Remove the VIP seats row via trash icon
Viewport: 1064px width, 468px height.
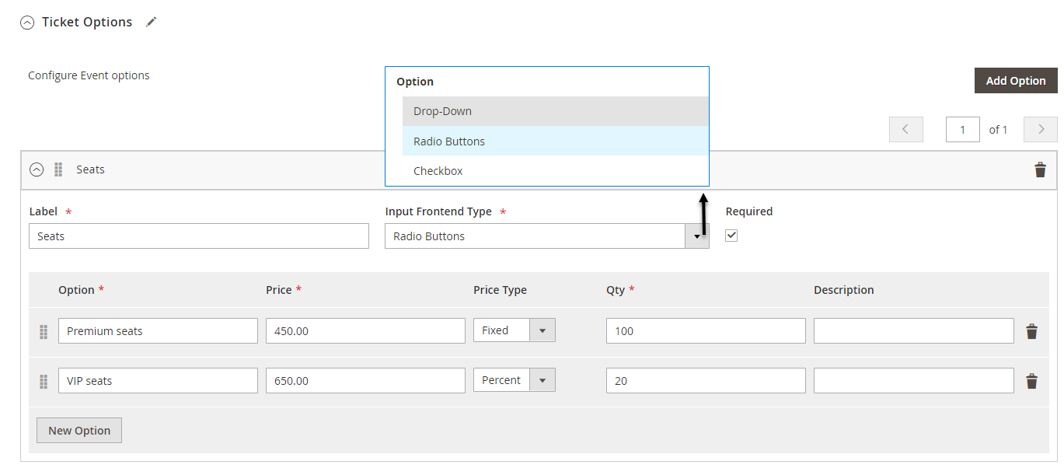1031,381
